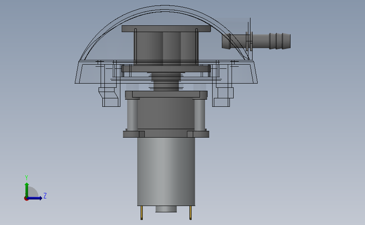The width and height of the screenshot is (365, 225).
Task: Select the top plate inside the dome
Action: coord(166,29)
